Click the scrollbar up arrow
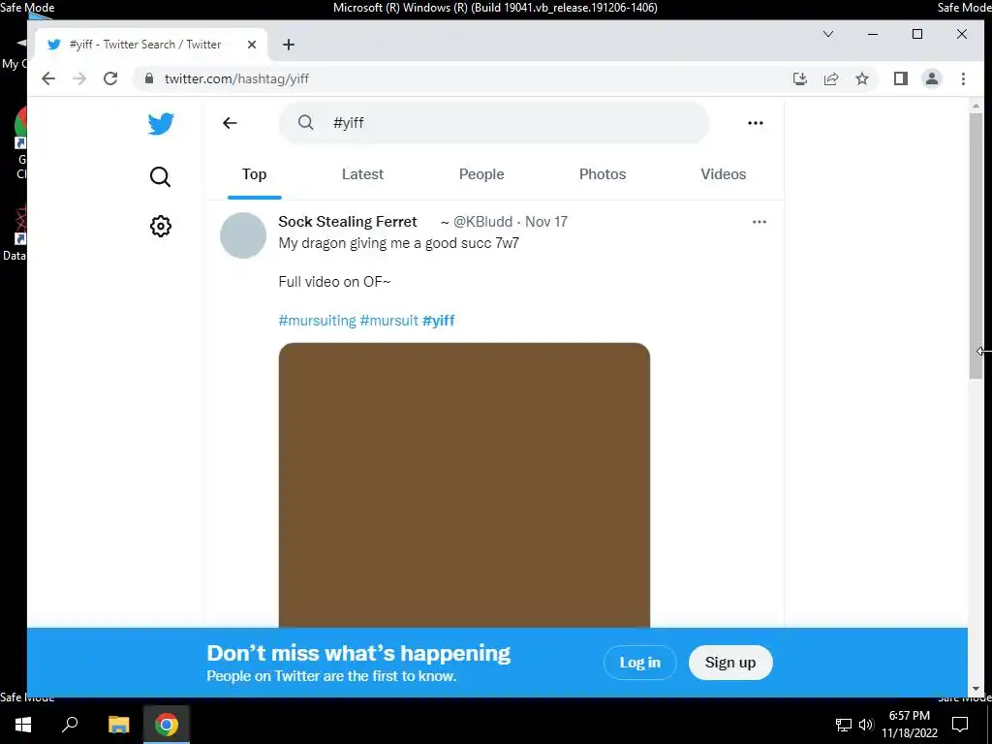This screenshot has height=744, width=992. pyautogui.click(x=976, y=106)
